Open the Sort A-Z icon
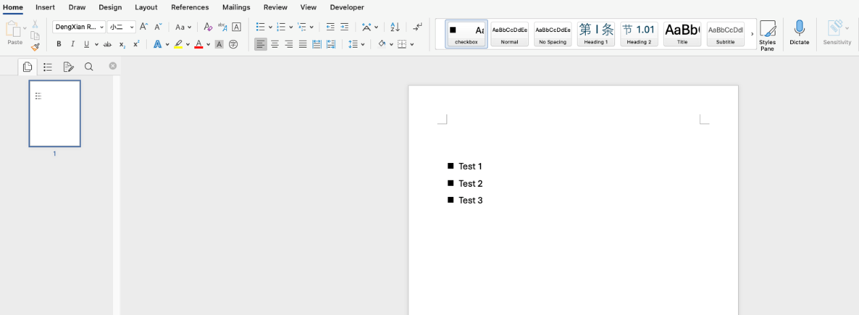The image size is (859, 315). point(395,27)
